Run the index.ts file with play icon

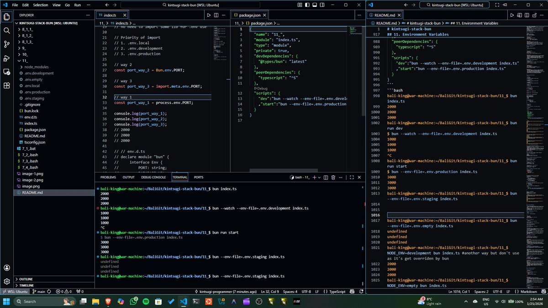pos(208,15)
